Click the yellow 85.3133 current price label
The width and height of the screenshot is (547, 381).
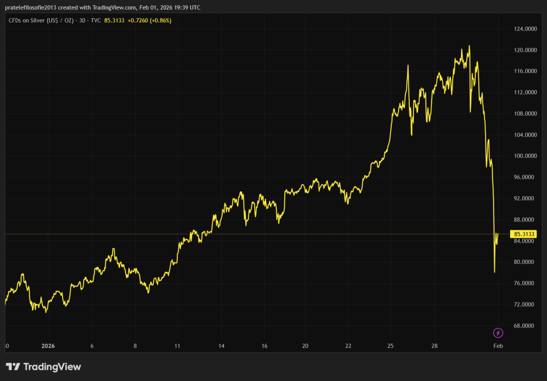click(523, 234)
